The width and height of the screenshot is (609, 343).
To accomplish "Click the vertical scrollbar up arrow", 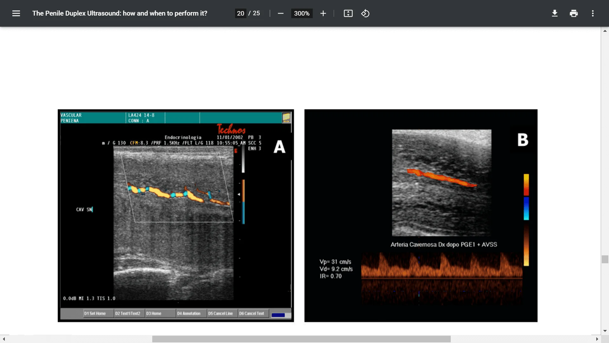I will (605, 31).
